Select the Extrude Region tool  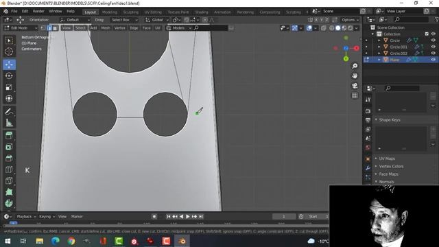point(9,136)
